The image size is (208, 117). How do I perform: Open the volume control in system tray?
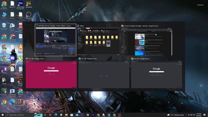(194, 115)
